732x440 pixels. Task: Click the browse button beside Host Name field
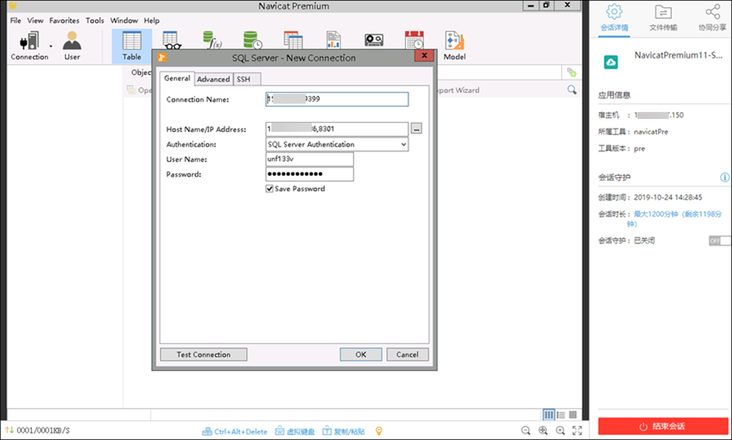[x=416, y=129]
